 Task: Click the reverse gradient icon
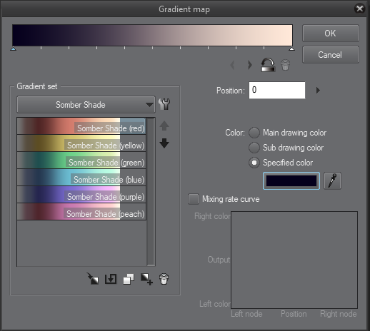point(268,65)
